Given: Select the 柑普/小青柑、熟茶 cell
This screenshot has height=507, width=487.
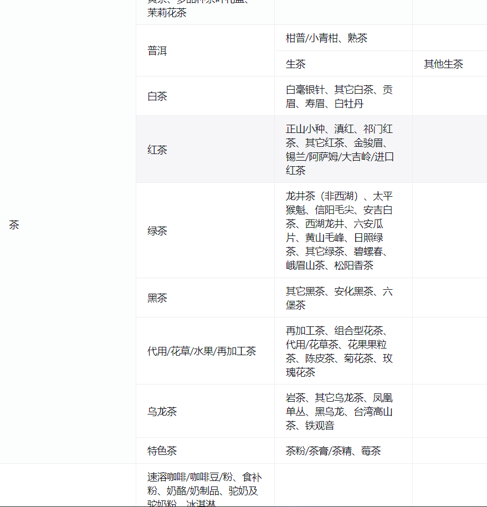Looking at the screenshot, I should [326, 38].
